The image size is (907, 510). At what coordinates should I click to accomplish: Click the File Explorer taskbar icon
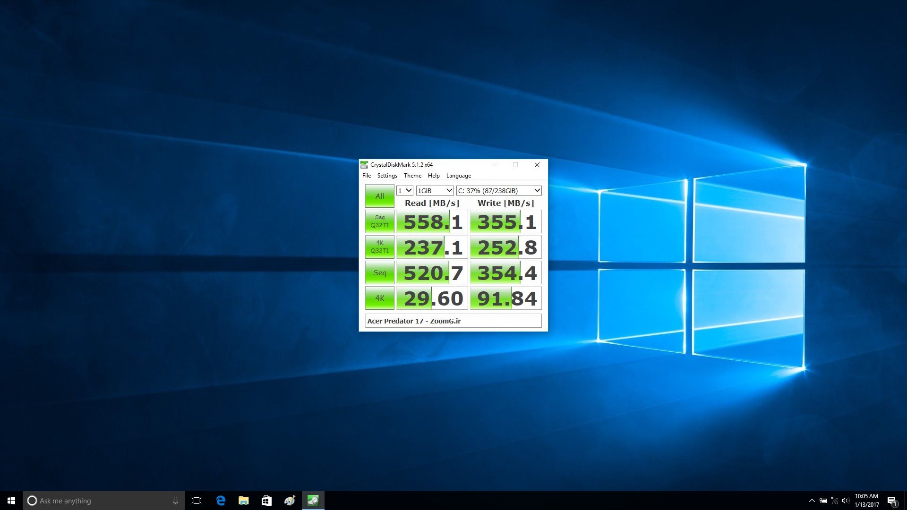pyautogui.click(x=243, y=500)
